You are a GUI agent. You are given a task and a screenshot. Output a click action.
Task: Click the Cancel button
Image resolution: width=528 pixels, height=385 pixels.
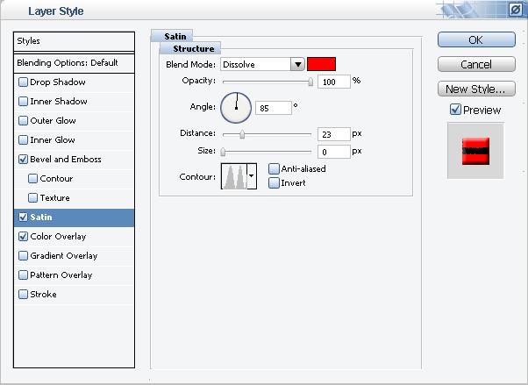coord(475,65)
